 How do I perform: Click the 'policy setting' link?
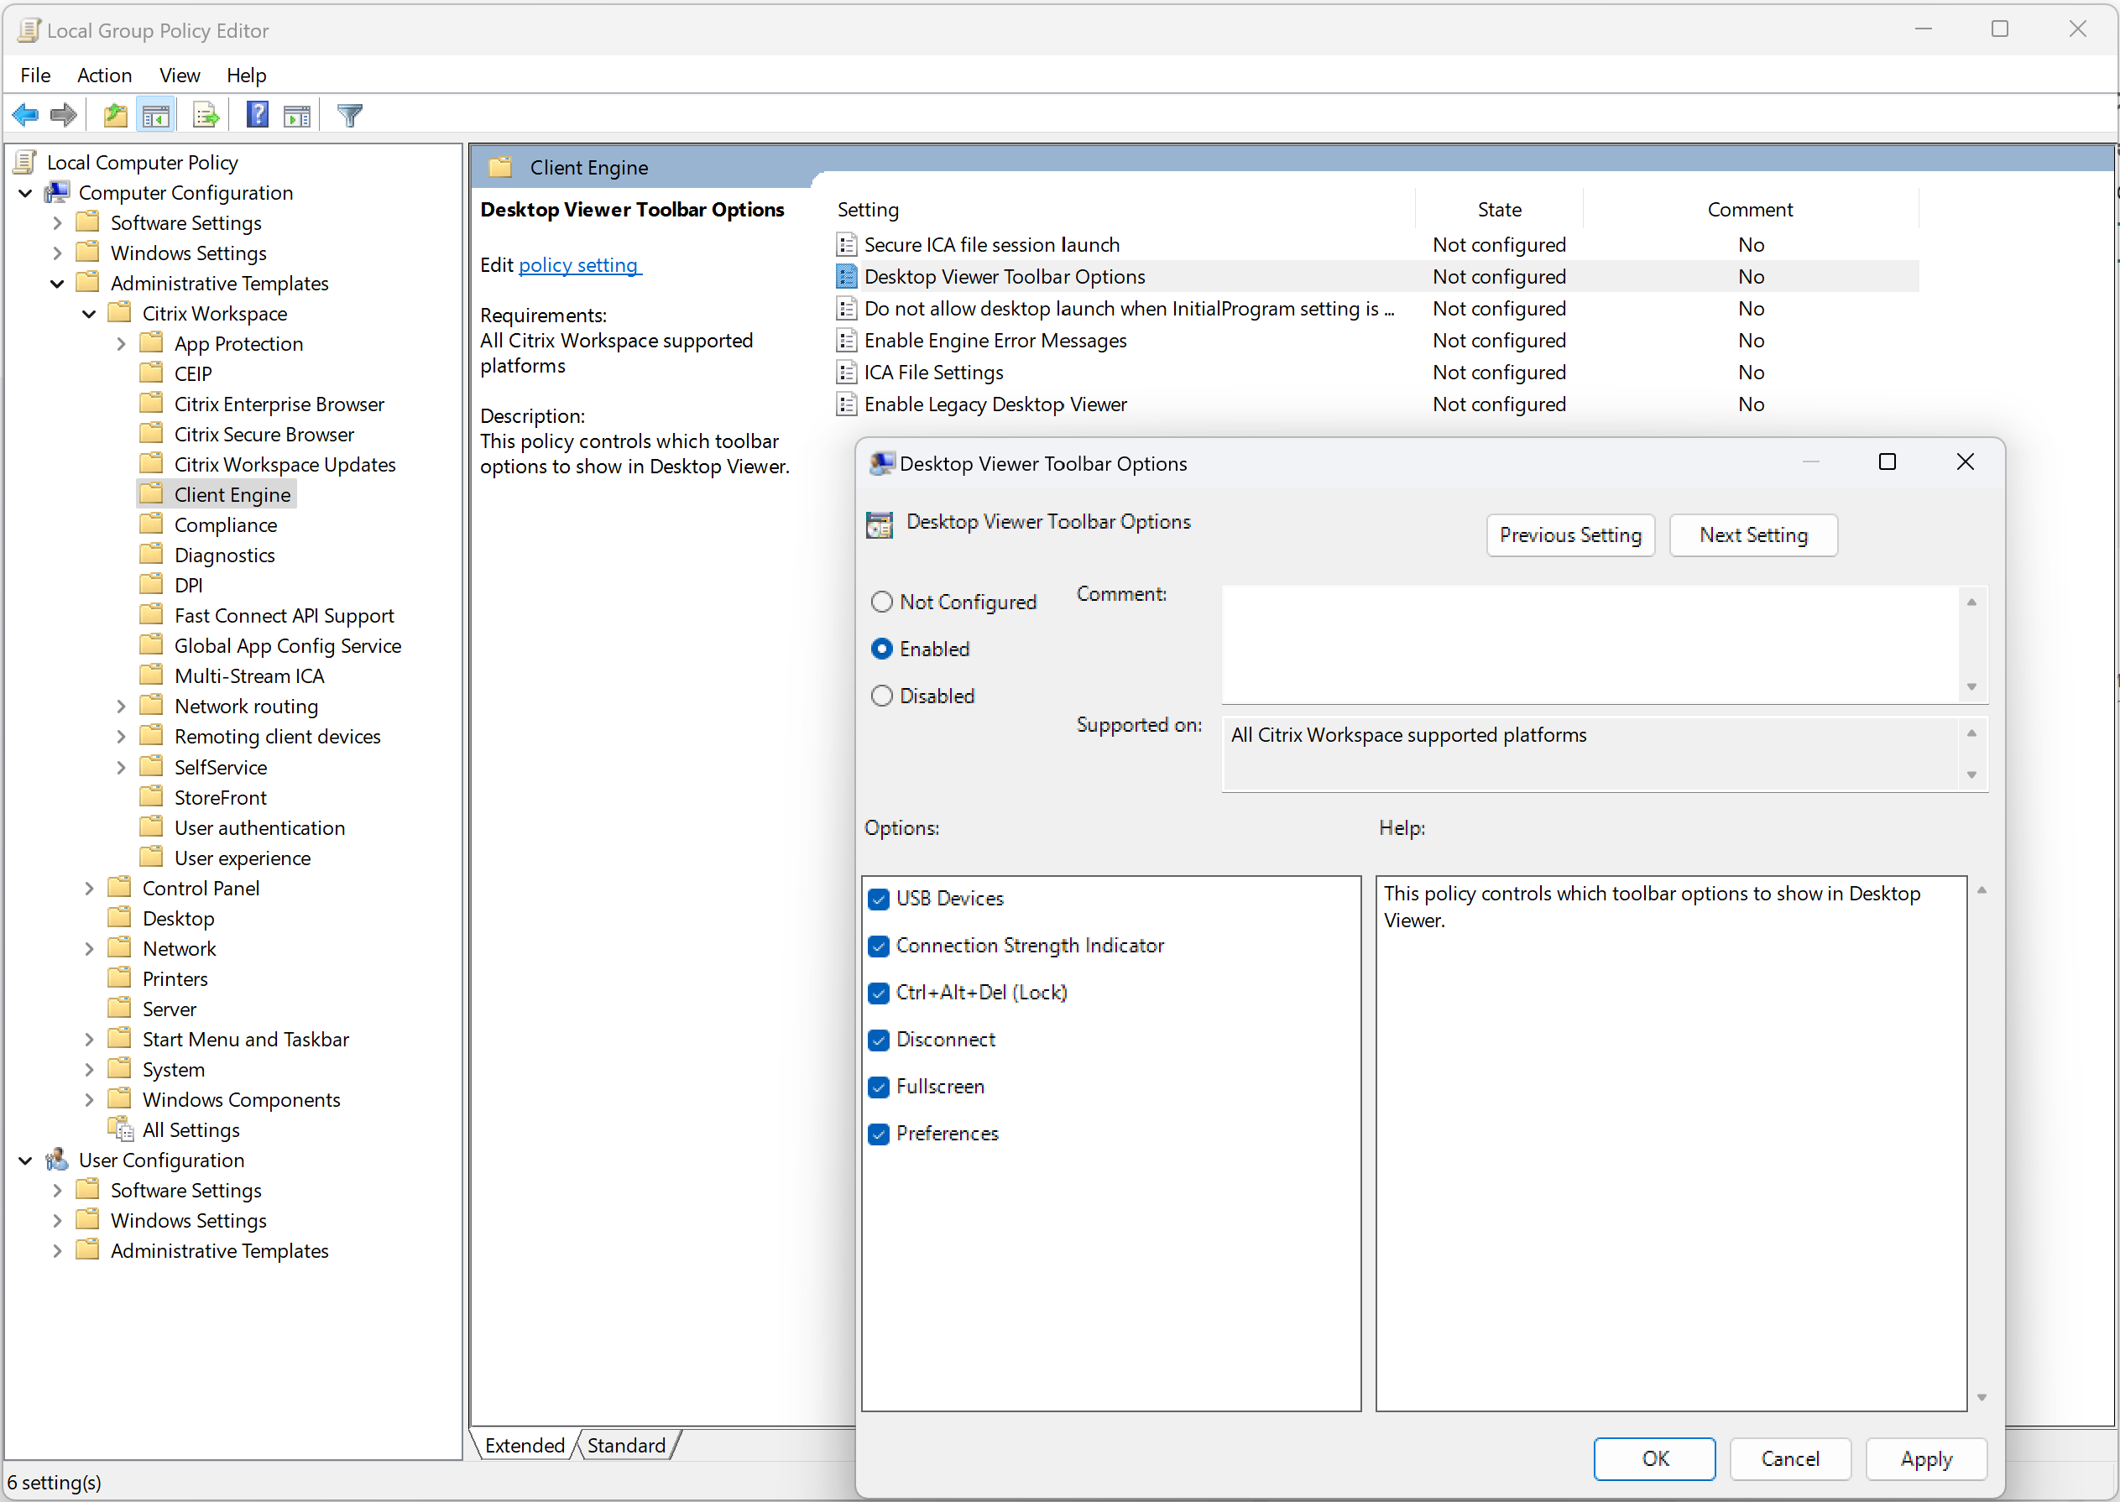coord(579,265)
